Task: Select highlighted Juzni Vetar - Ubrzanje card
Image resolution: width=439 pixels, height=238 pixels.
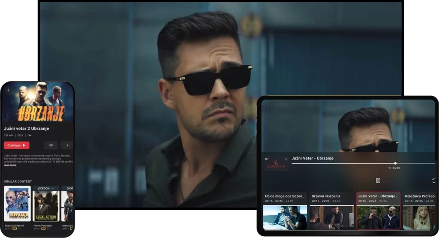Action: click(x=378, y=211)
